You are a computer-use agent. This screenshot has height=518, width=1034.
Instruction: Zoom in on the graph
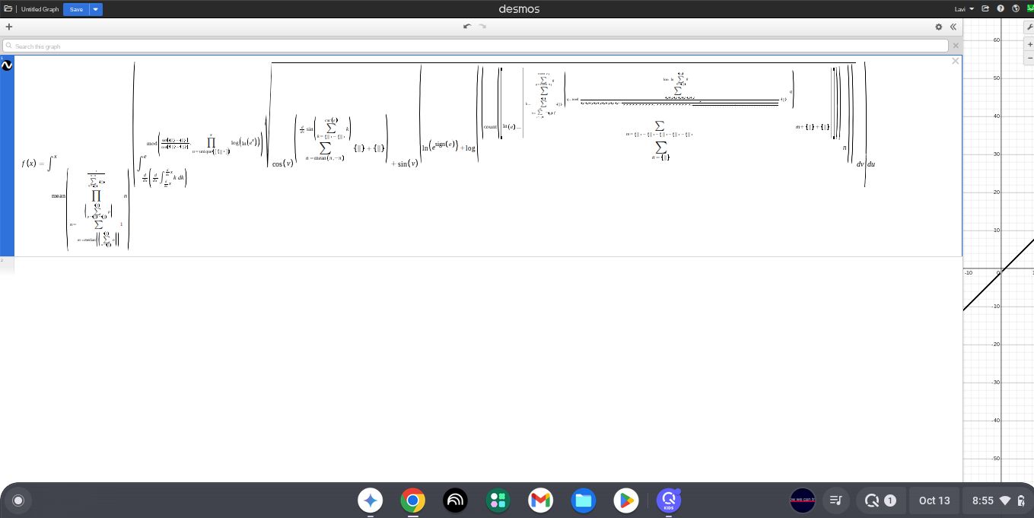pos(1029,45)
